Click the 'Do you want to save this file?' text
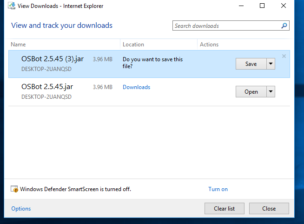Viewport: 304px width, 224px height. coord(152,63)
